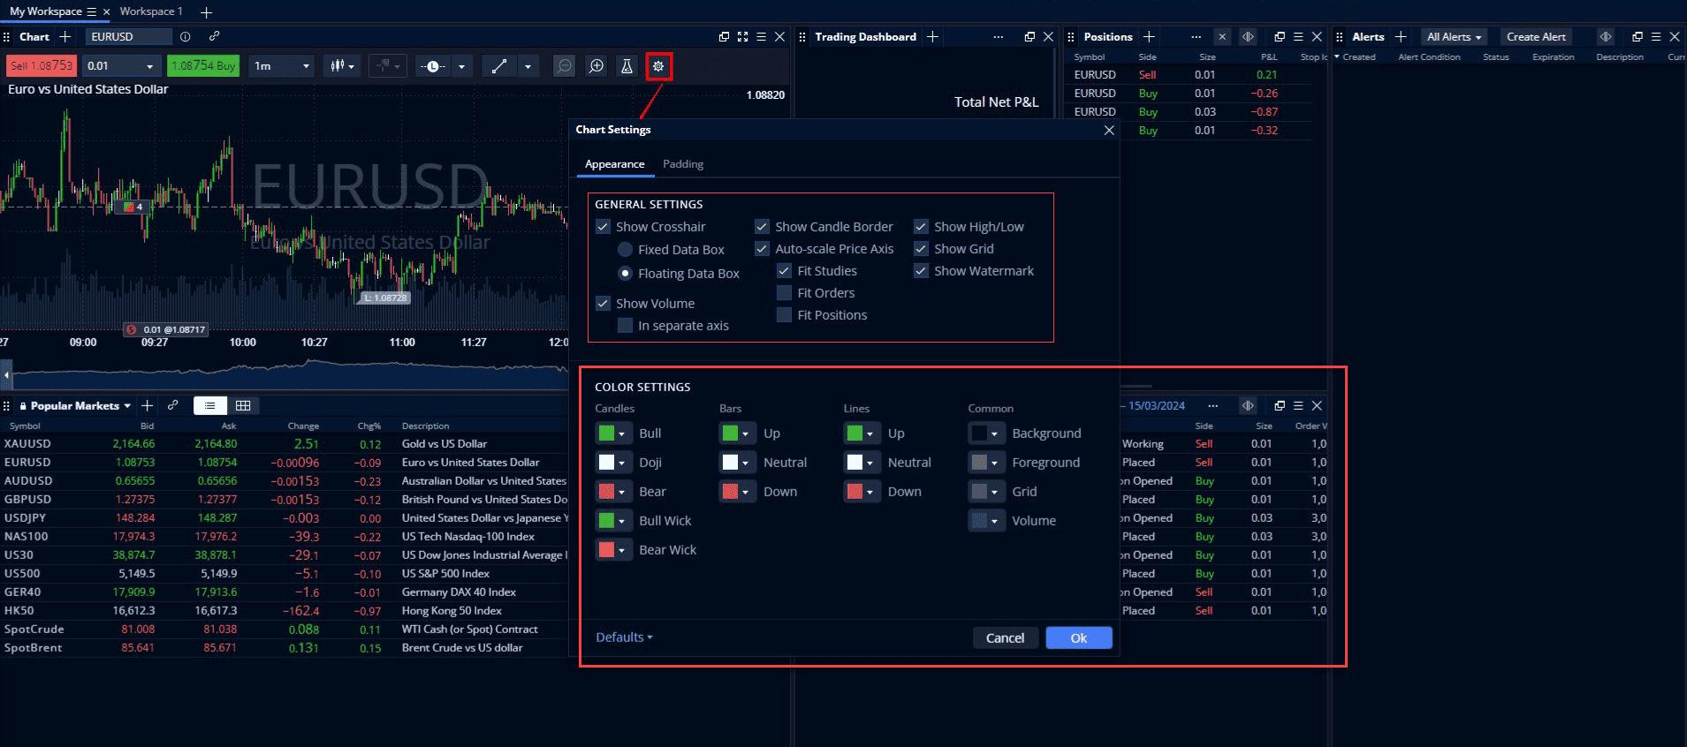Enable volume In separate axis
This screenshot has width=1687, height=747.
(625, 326)
